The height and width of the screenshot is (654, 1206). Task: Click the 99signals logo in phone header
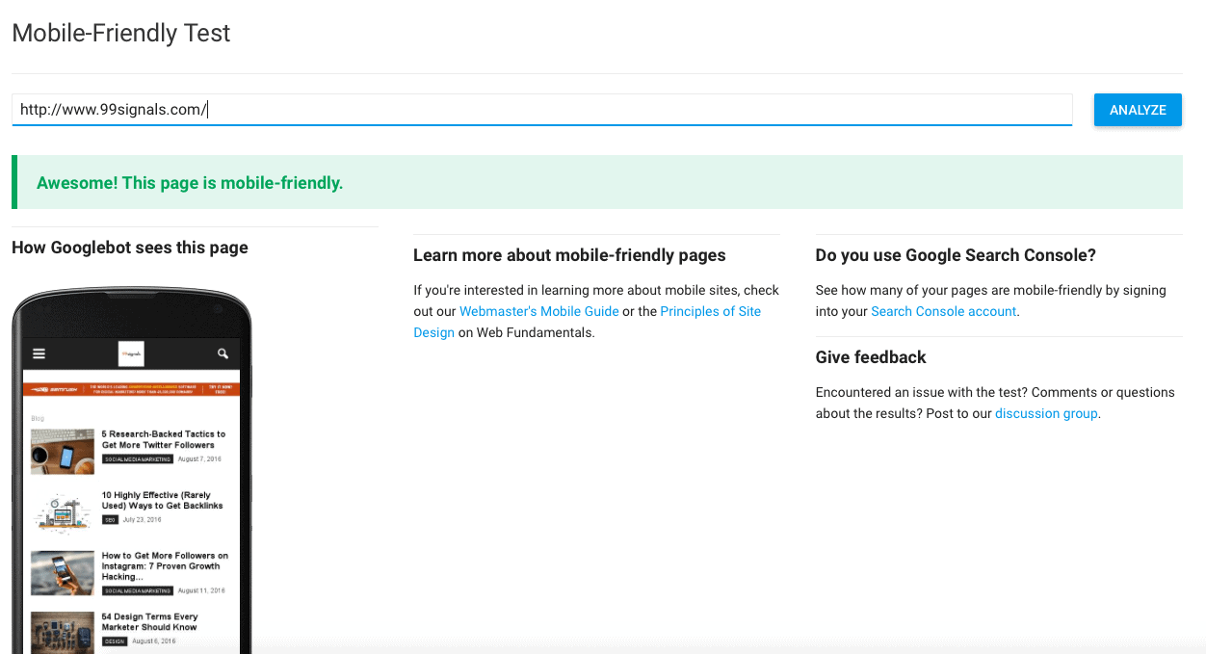(131, 353)
